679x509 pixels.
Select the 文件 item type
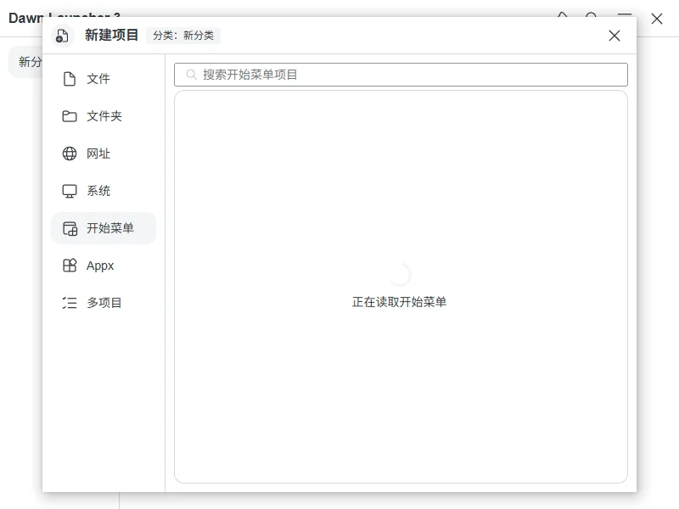(x=104, y=79)
